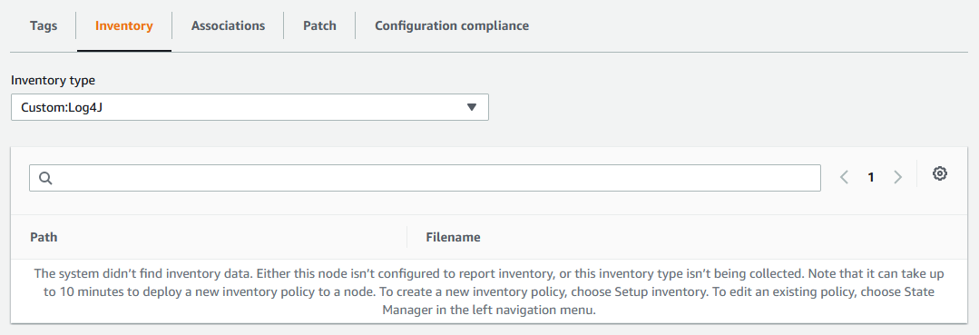Click the search magnifier icon
This screenshot has height=335, width=979.
click(45, 178)
